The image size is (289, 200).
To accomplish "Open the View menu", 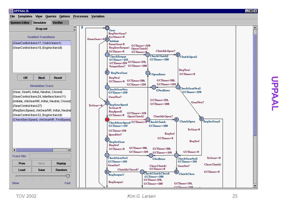I will 39,16.
